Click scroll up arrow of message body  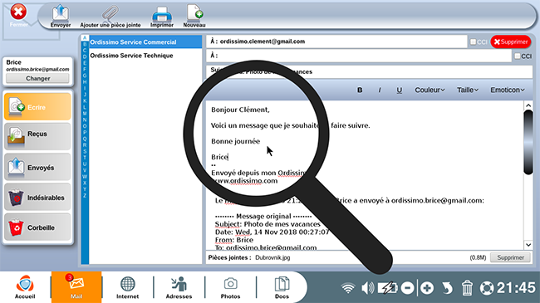528,105
